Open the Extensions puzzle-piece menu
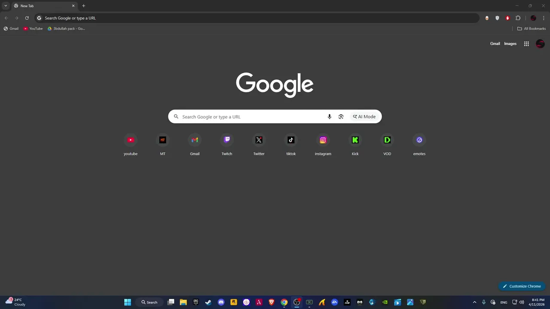Image resolution: width=550 pixels, height=309 pixels. tap(518, 18)
